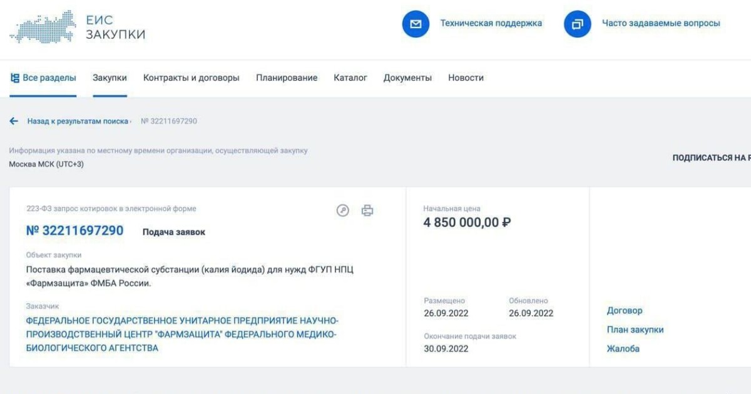
Task: Click the ЕИС Закупки map logo
Action: pos(43,27)
